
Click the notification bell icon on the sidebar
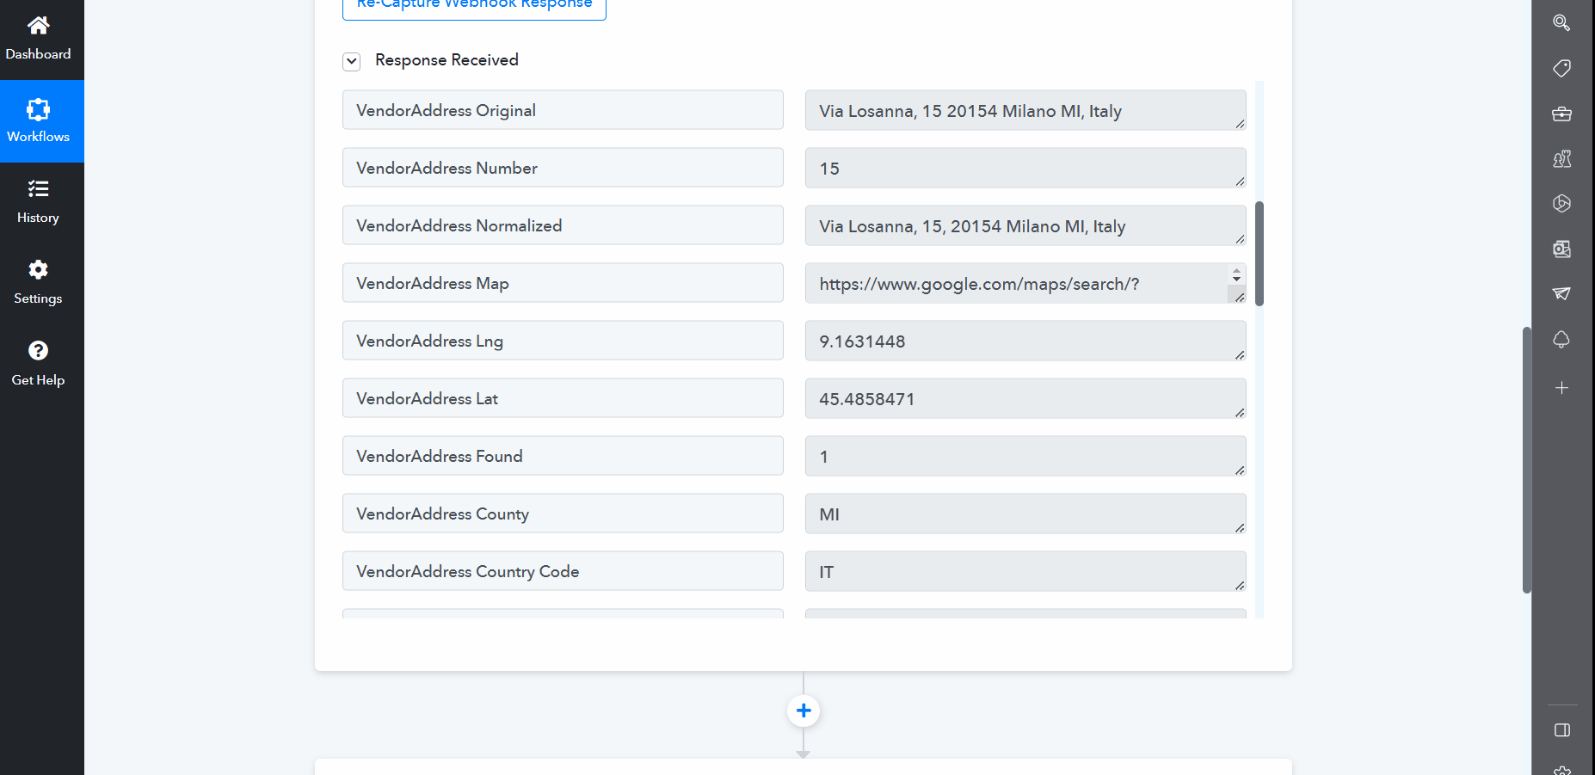(x=1561, y=339)
